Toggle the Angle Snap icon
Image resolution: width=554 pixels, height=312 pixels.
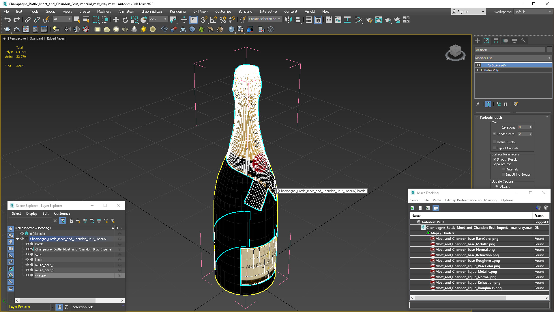click(214, 20)
